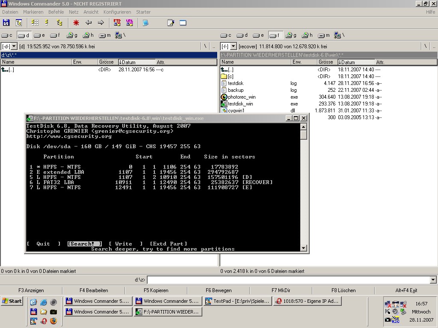This screenshot has height=328, width=438.
Task: Select drive c in right panel
Action: 226,35
